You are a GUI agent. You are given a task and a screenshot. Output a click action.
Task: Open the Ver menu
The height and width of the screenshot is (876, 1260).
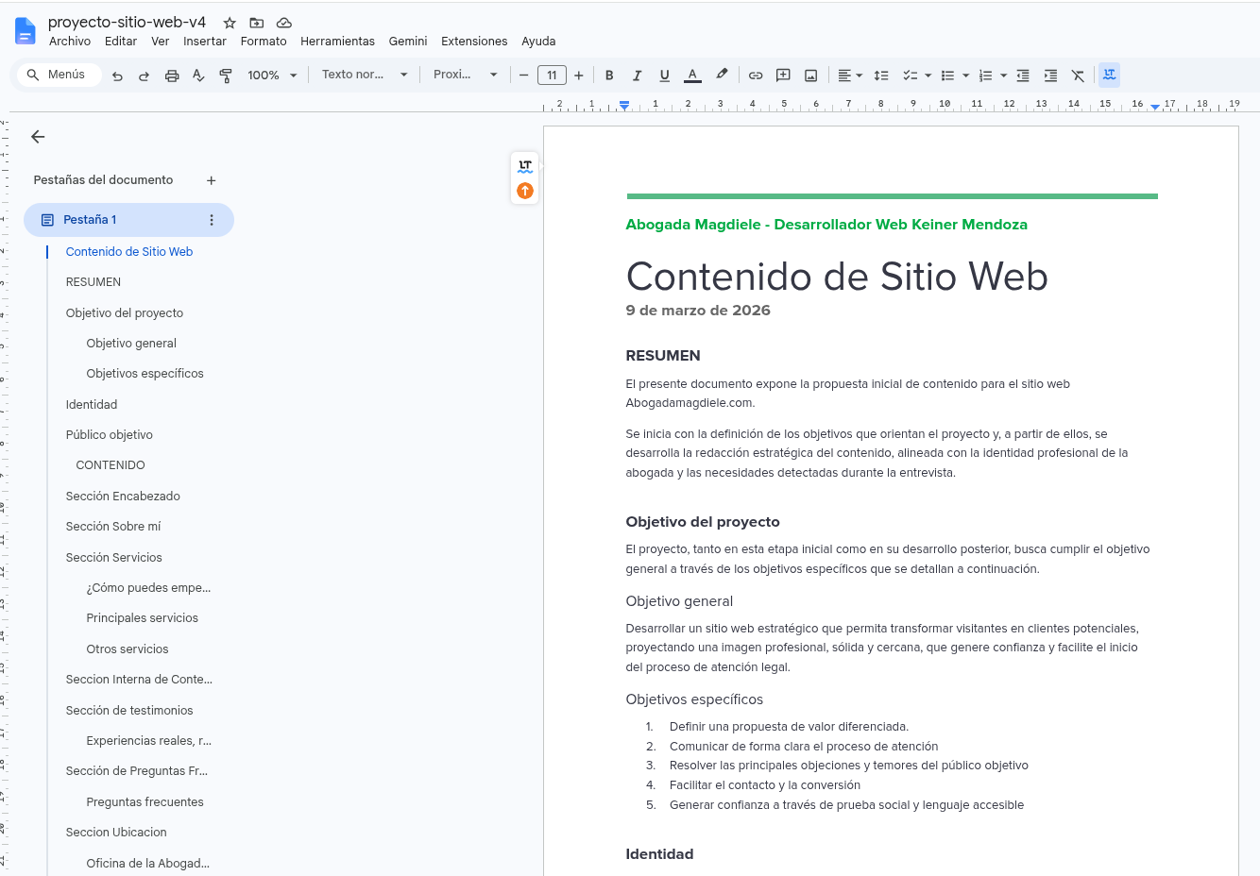tap(161, 42)
